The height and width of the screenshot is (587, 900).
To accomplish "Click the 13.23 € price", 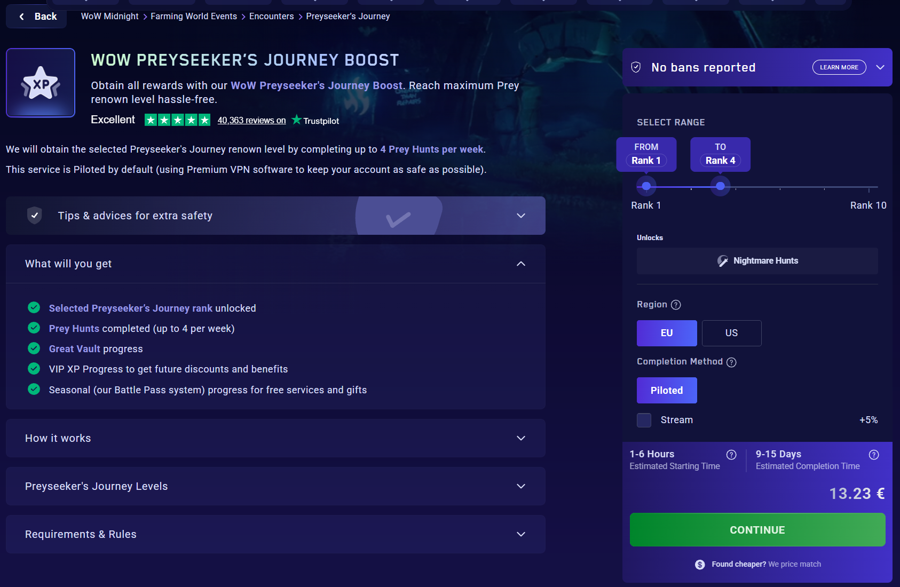I will click(857, 494).
